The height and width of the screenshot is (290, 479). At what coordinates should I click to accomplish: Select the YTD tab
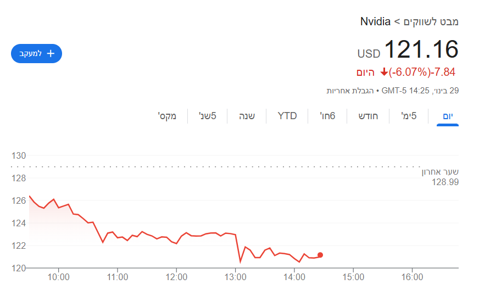287,116
